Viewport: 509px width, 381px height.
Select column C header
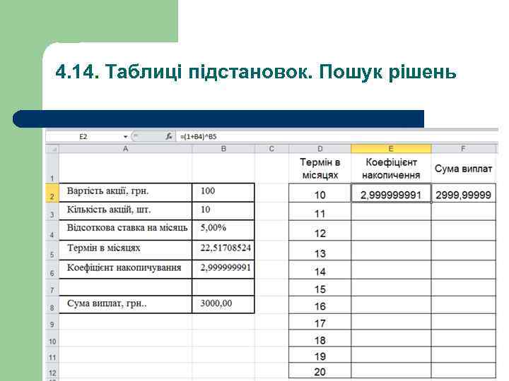coord(271,149)
